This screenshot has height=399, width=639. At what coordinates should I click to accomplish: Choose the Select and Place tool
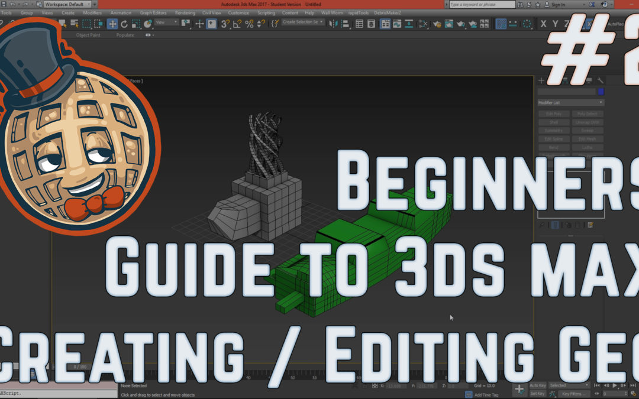(147, 24)
